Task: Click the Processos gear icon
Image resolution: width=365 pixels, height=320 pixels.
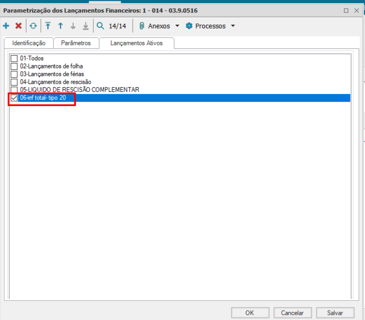Action: pos(189,26)
